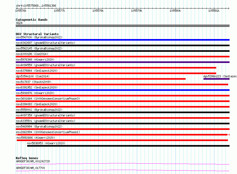Image resolution: width=237 pixels, height=174 pixels.
Task: Click the magenta transcript line of NM_001242729
Action: point(122,164)
